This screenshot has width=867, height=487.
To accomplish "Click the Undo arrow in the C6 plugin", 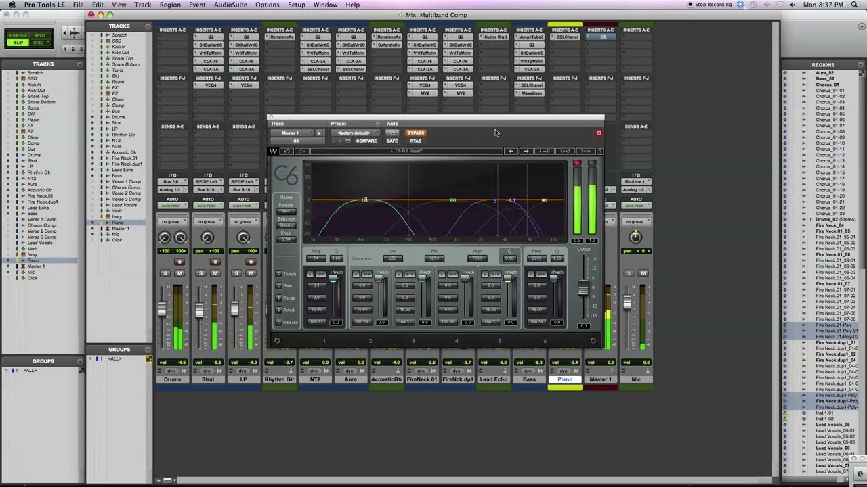I will tap(286, 151).
